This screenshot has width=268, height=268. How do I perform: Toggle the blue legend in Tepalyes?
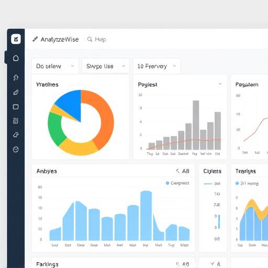click(237, 183)
